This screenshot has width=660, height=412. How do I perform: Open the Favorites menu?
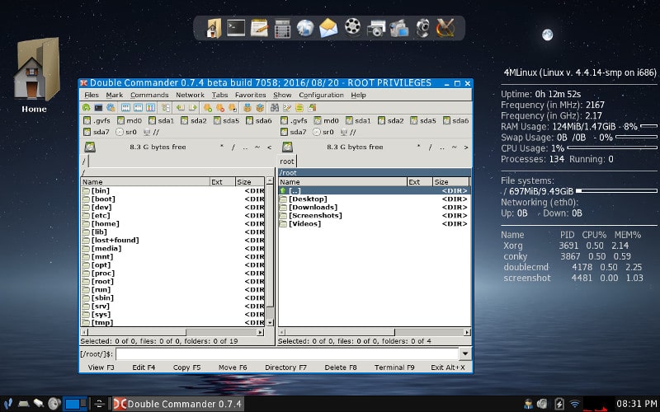250,95
